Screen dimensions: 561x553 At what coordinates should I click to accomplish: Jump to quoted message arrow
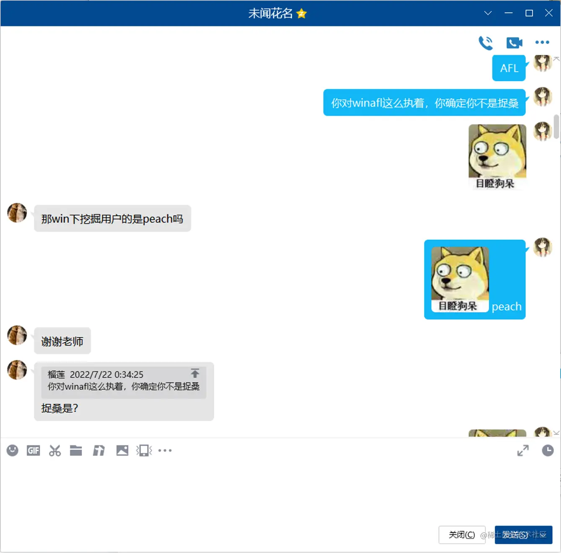click(195, 373)
